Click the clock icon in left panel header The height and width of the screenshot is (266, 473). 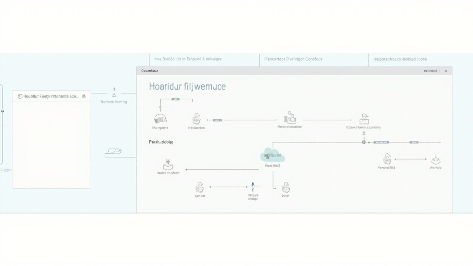(20, 96)
